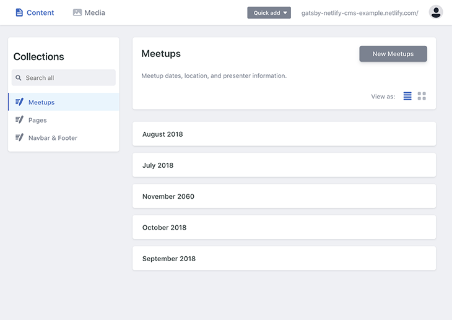Click the Media image icon

[77, 12]
